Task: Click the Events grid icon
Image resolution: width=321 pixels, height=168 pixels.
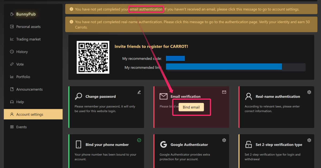Action: tap(12, 127)
